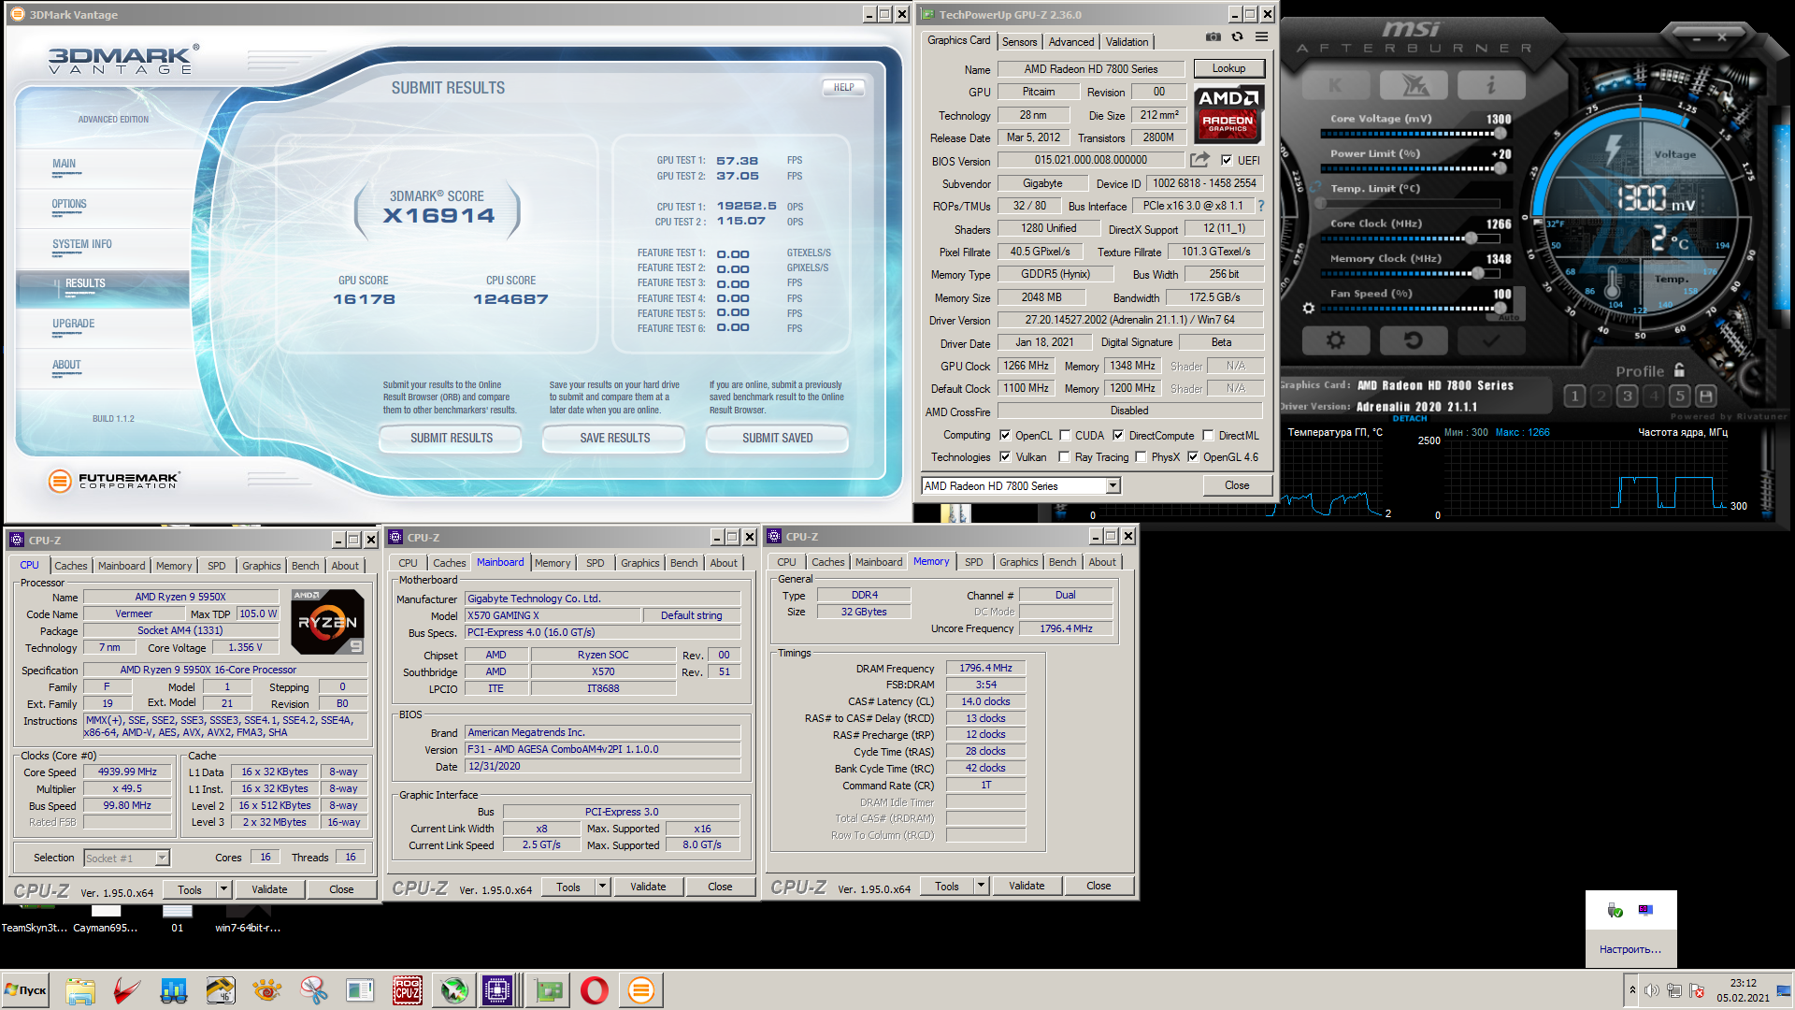Open Afterburner K (Kombustor) button
1795x1010 pixels.
[x=1335, y=85]
